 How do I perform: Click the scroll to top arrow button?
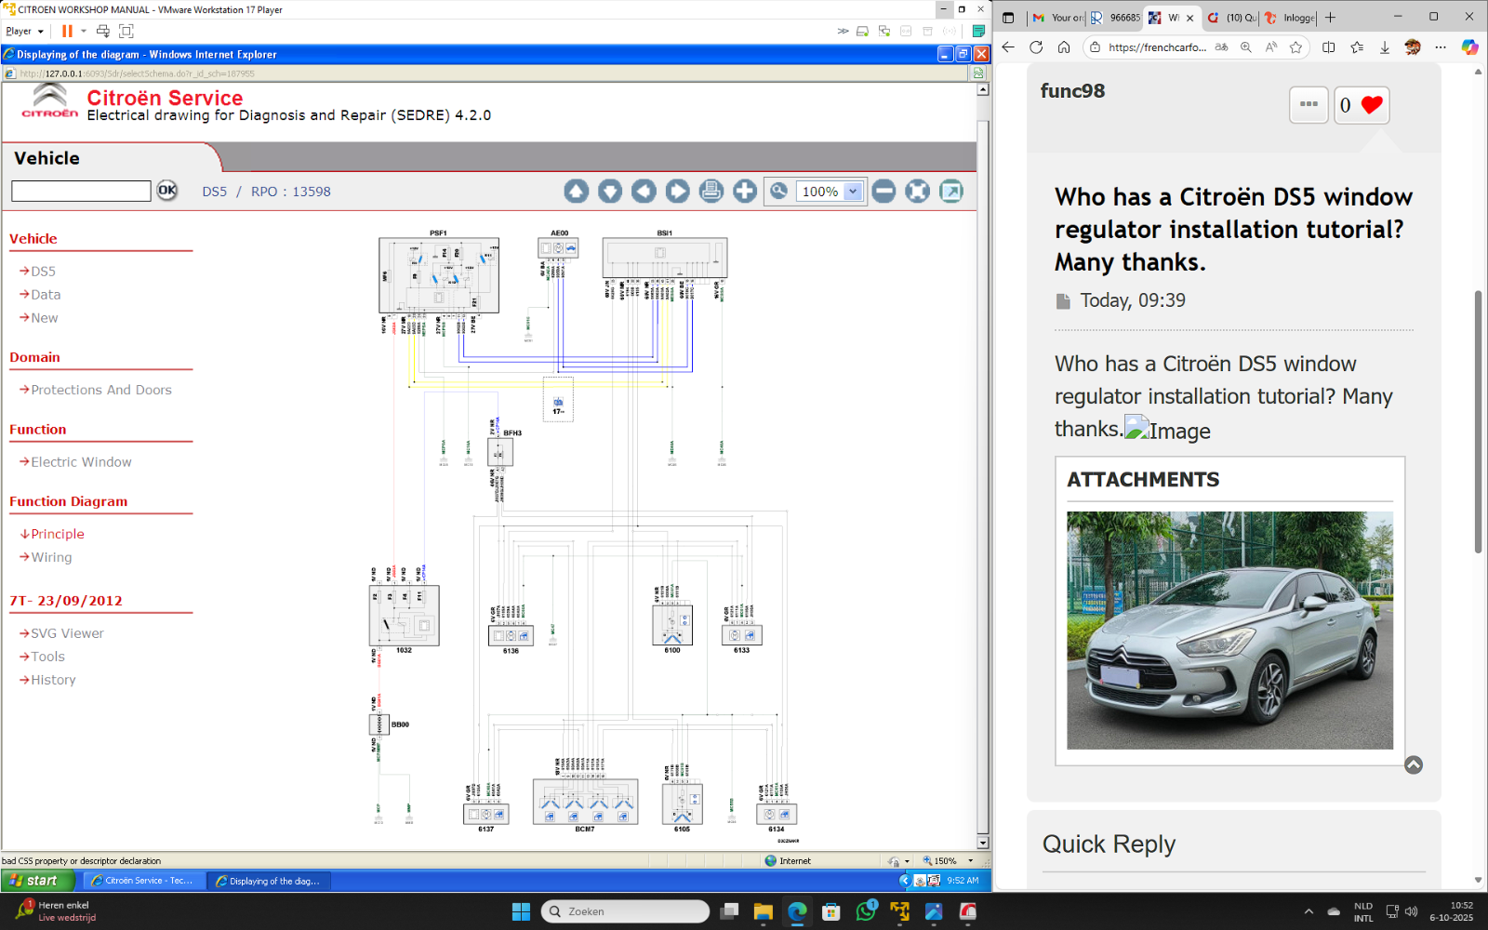tap(1414, 765)
